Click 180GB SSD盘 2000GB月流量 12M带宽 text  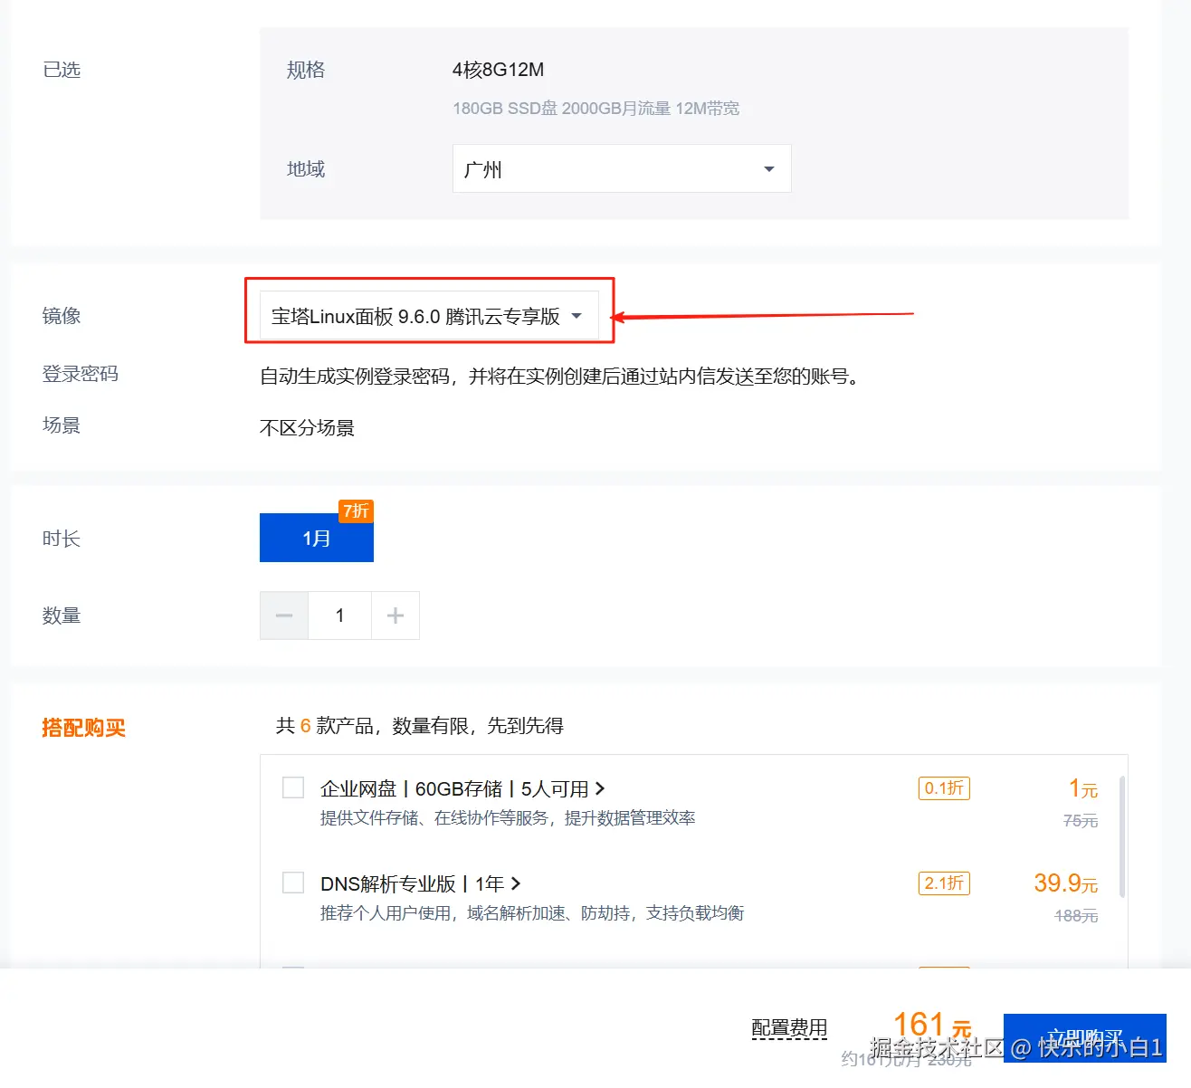tap(596, 109)
